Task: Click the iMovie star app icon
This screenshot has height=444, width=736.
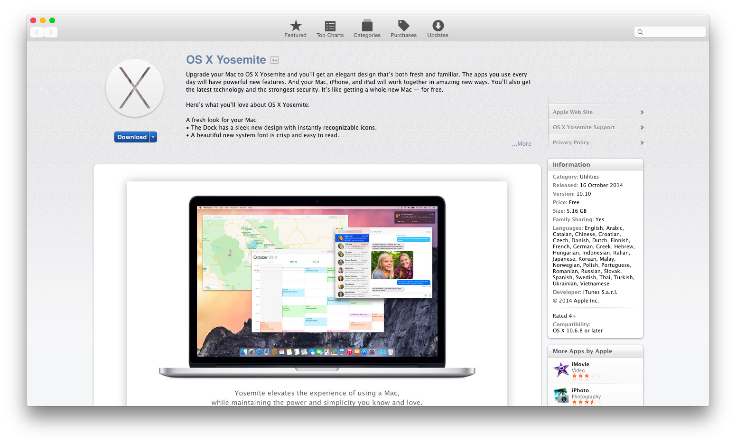Action: click(x=561, y=369)
